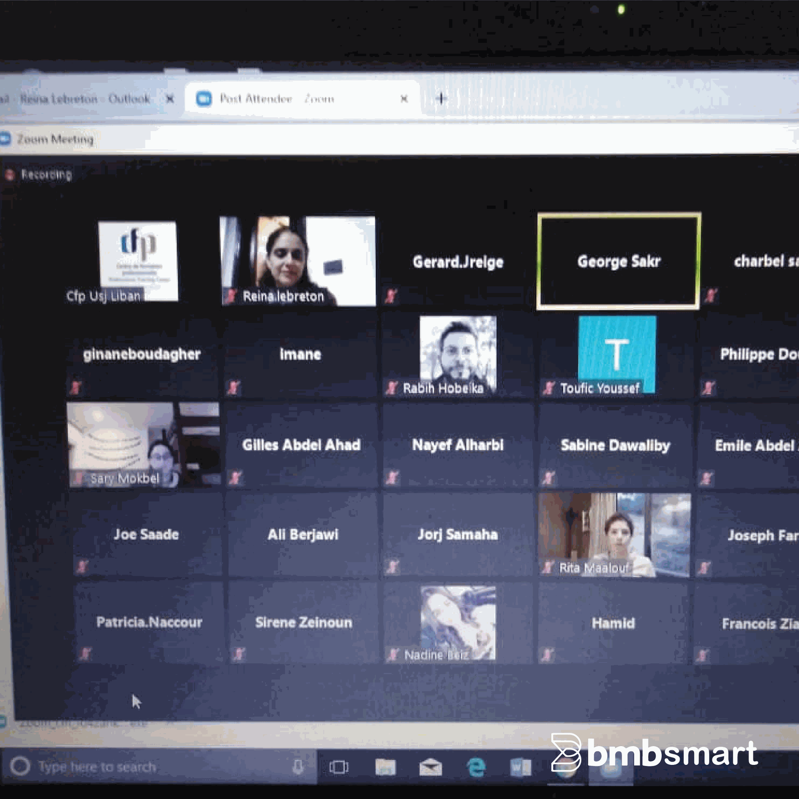The width and height of the screenshot is (799, 799).
Task: Close the Reina Lebreton Outlook tab
Action: pyautogui.click(x=171, y=99)
